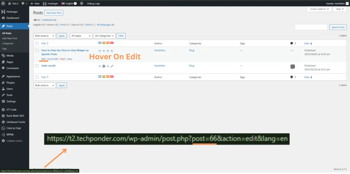Check the box for the Click to Chat Widget post
The image size is (350, 174).
pos(37,51)
